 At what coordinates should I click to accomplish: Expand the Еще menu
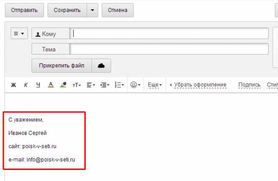(155, 85)
